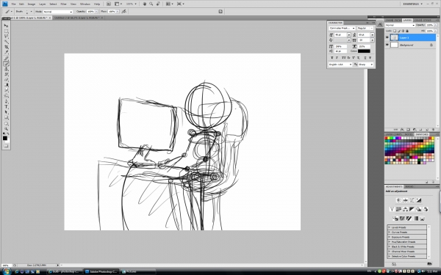Select the Crop tool in toolbox
The width and height of the screenshot is (441, 275).
coord(6,47)
